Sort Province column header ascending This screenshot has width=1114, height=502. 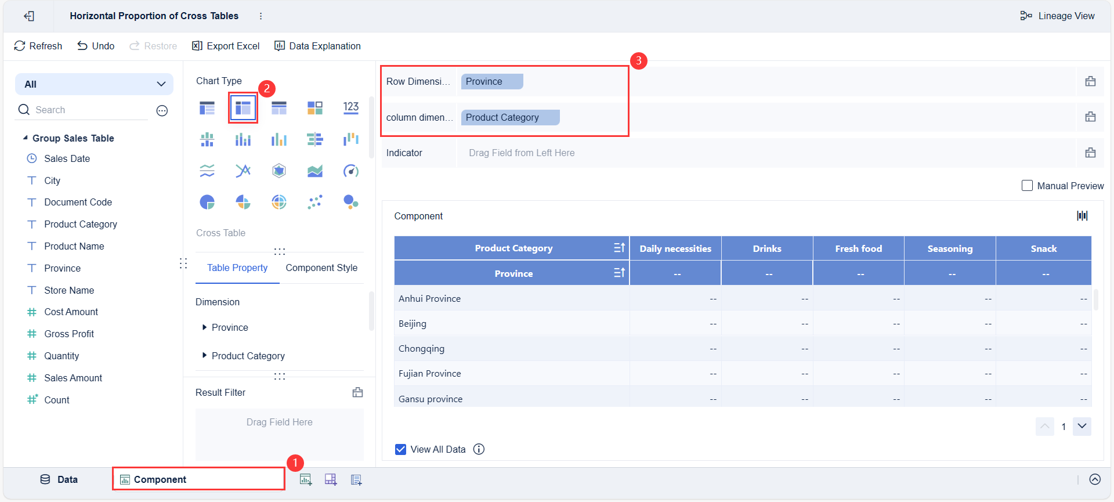pyautogui.click(x=619, y=273)
